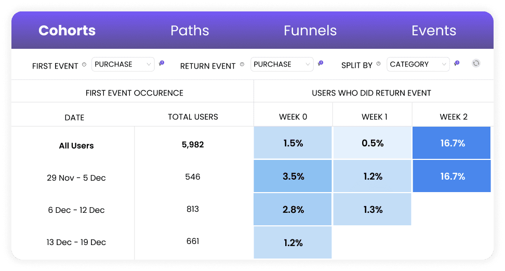Select the All Users row label
The image size is (505, 271).
click(x=76, y=146)
